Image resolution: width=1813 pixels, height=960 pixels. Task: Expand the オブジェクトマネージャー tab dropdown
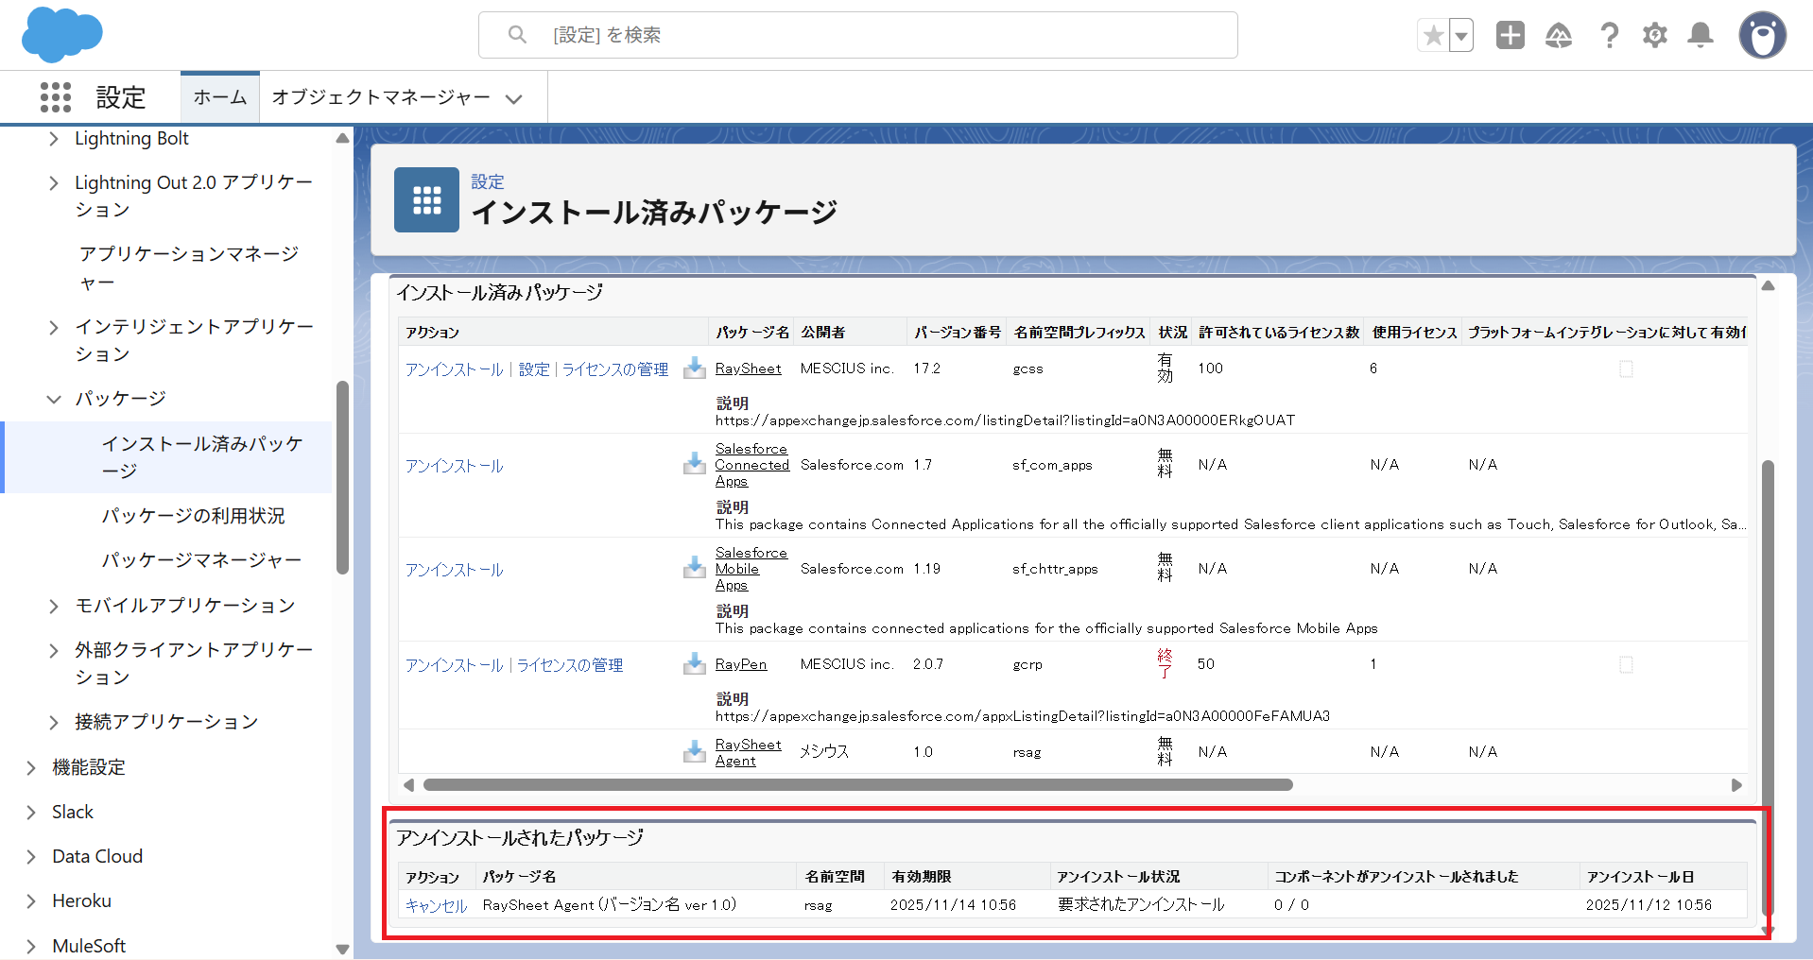[514, 98]
